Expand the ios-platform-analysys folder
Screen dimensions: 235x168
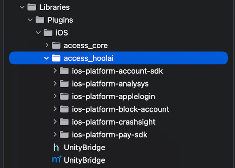point(55,84)
